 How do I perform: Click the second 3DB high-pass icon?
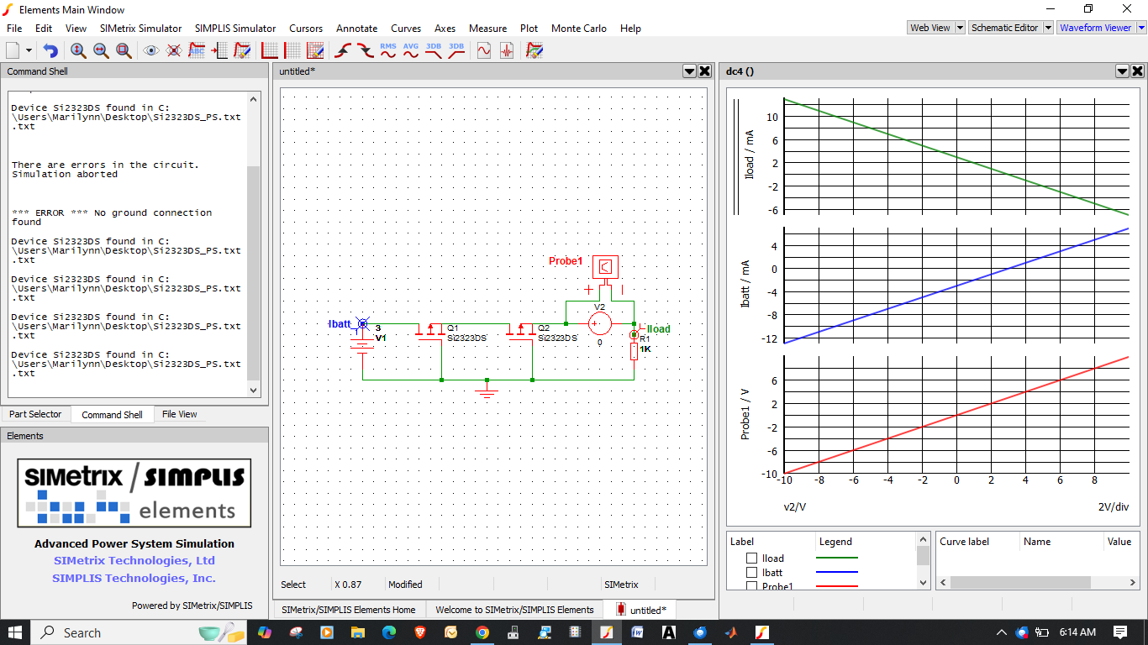click(456, 50)
